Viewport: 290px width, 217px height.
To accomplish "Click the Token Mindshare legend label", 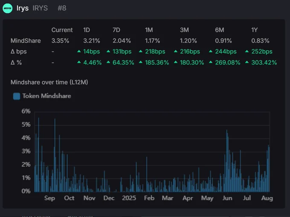I will coord(46,96).
